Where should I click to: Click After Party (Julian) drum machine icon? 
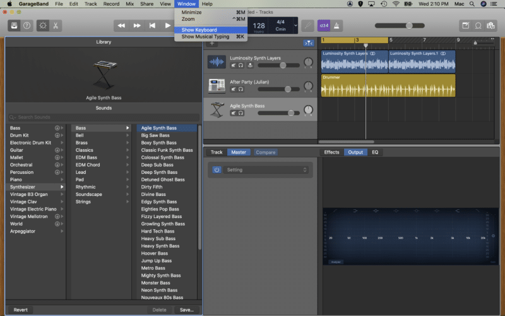pos(217,85)
